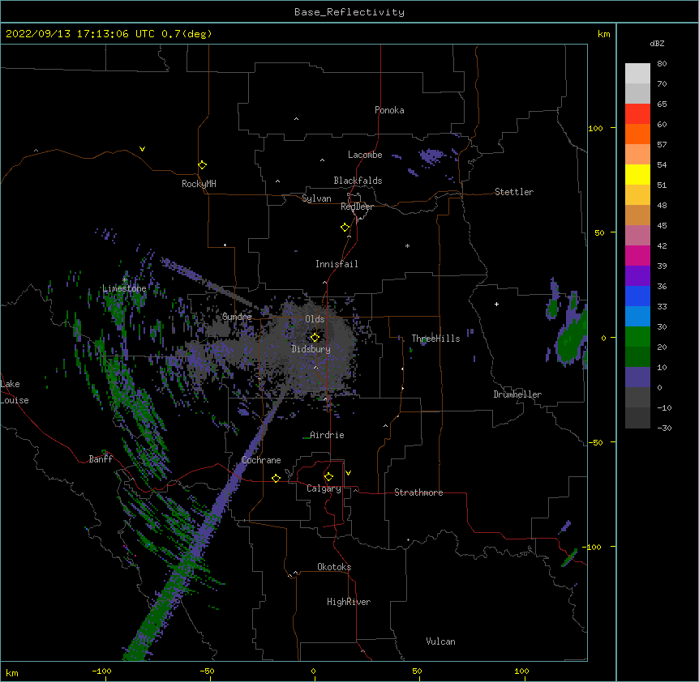Click the ThreeHills label
Image resolution: width=699 pixels, height=682 pixels.
[x=435, y=339]
